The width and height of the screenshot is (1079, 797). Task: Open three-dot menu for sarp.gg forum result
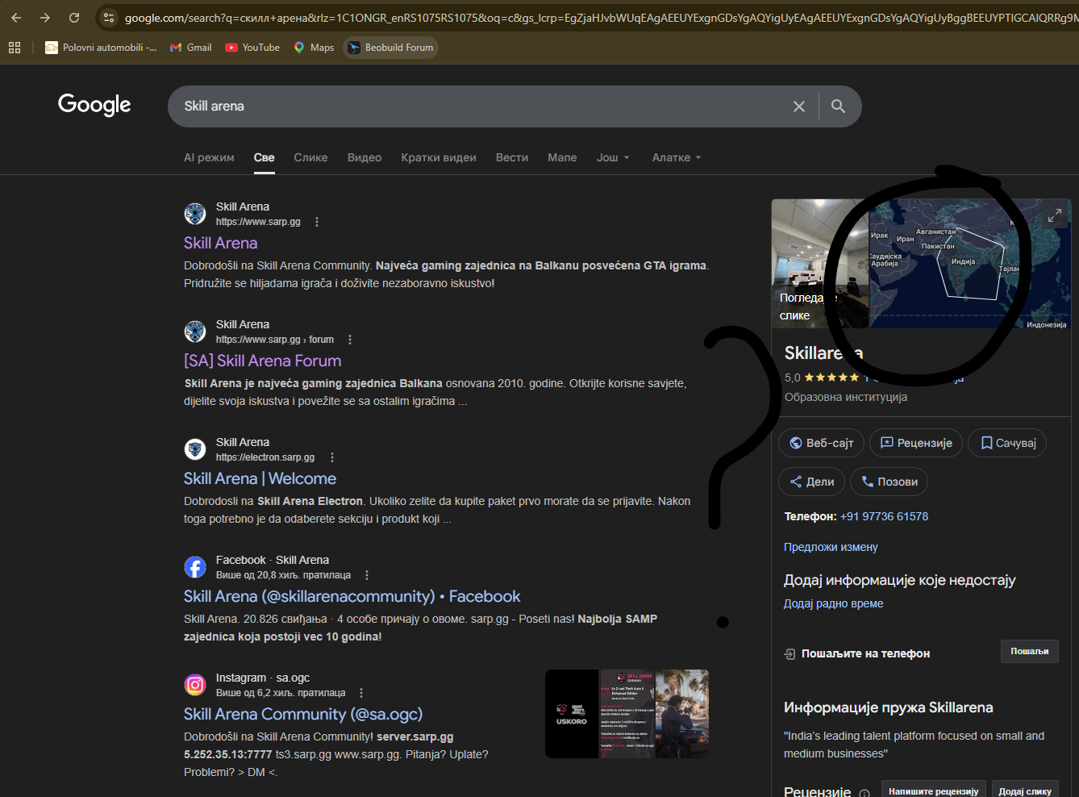tap(350, 340)
